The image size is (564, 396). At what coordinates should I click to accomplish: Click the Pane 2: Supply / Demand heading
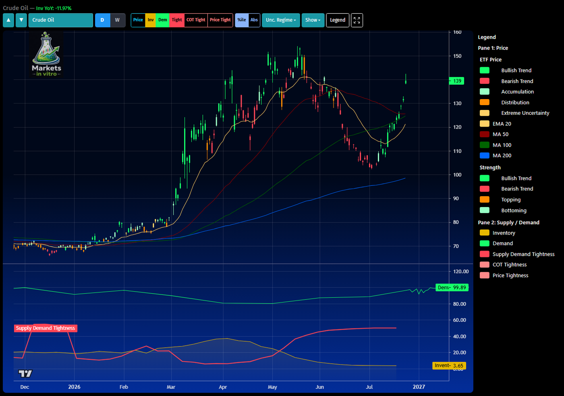tap(509, 222)
